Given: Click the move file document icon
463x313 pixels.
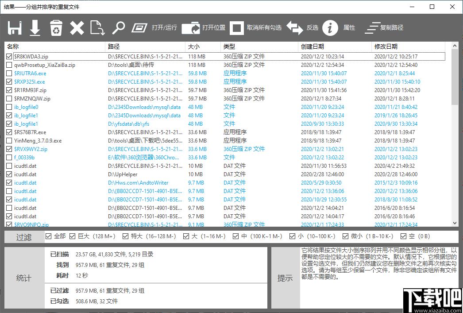Looking at the screenshot, I should coord(97,28).
